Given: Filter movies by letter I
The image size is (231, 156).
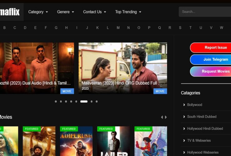Looking at the screenshot, I should (77, 28).
